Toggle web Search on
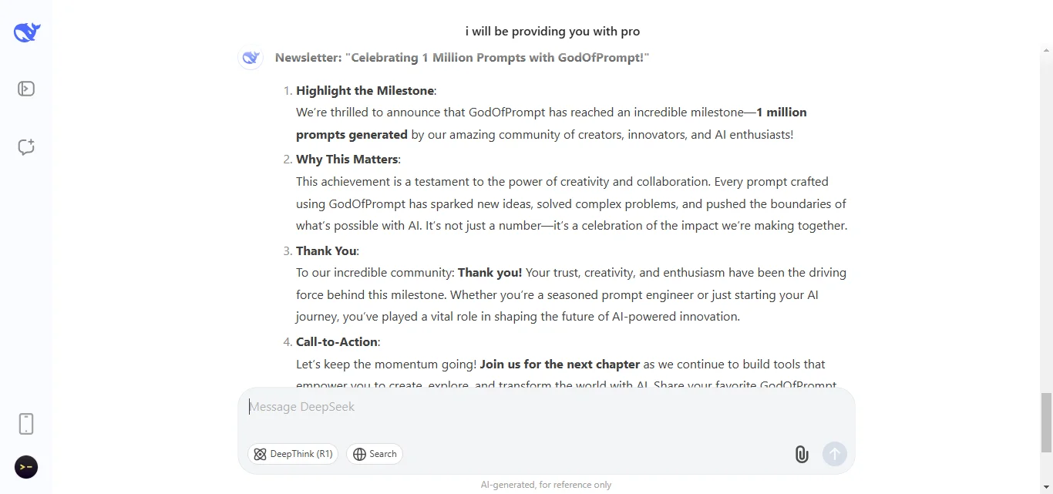 pyautogui.click(x=375, y=454)
